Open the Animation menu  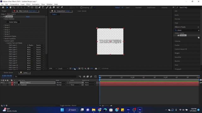click(36, 4)
